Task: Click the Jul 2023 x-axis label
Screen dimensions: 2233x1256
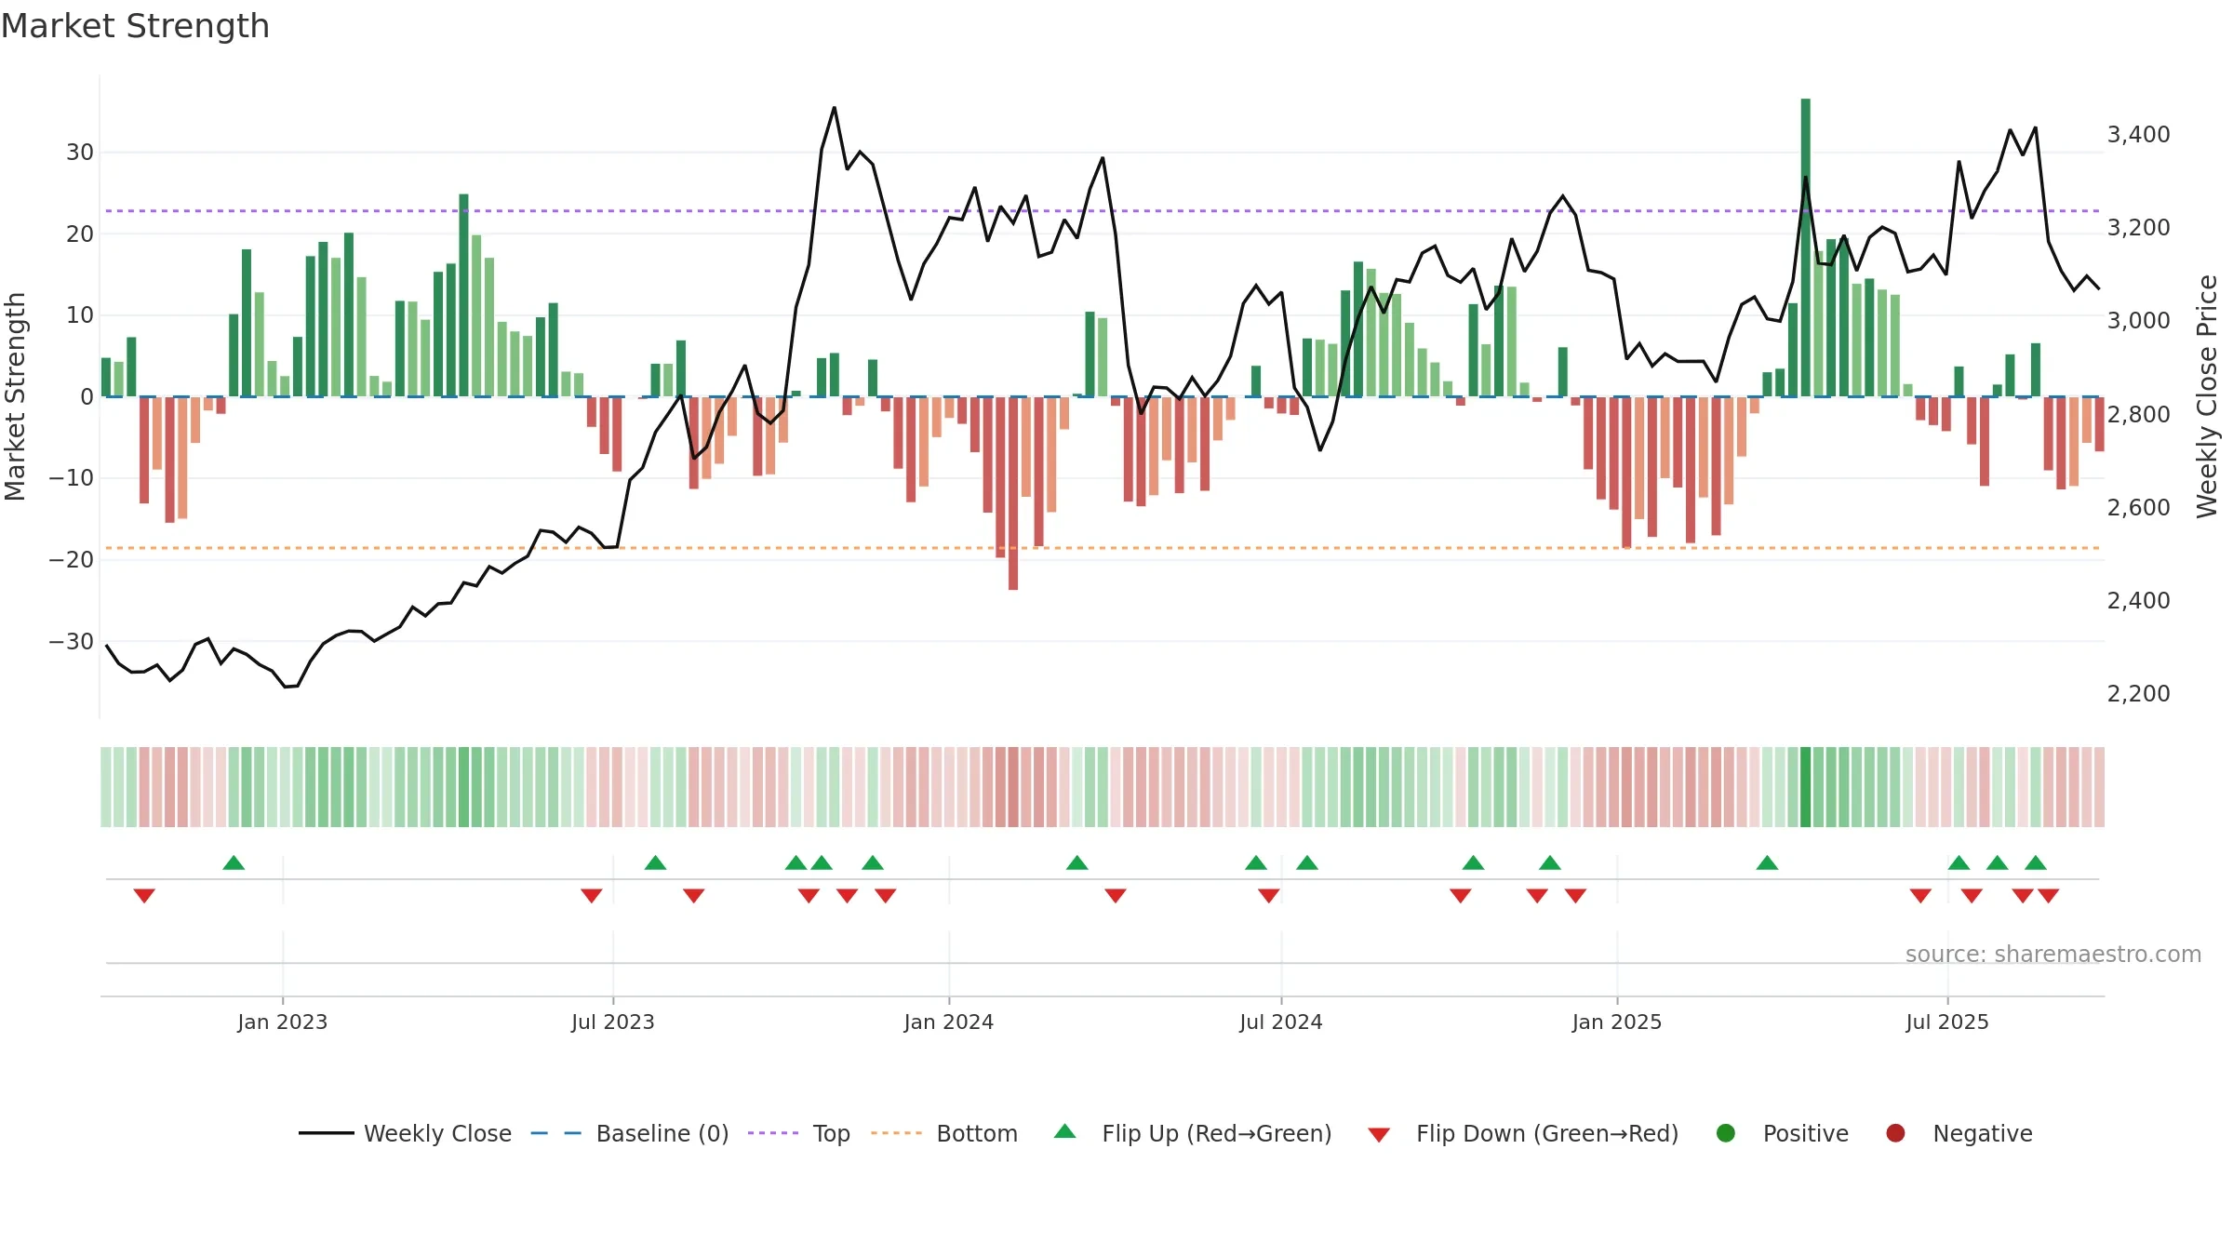Action: (613, 1022)
